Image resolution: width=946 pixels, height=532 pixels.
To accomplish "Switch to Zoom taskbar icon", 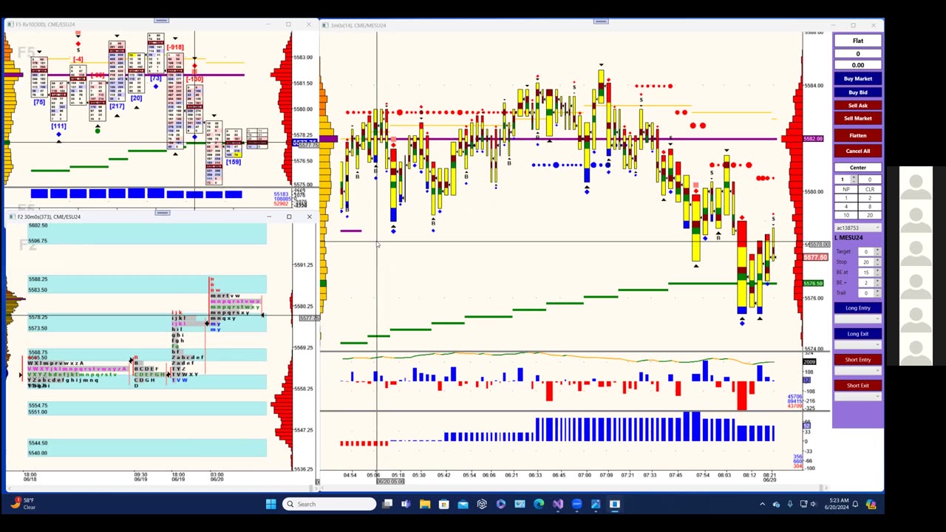I will tap(576, 504).
